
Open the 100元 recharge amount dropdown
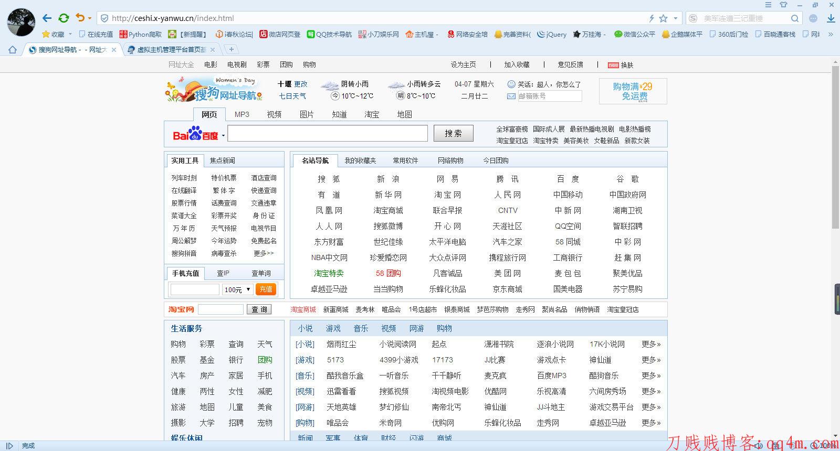pos(237,289)
